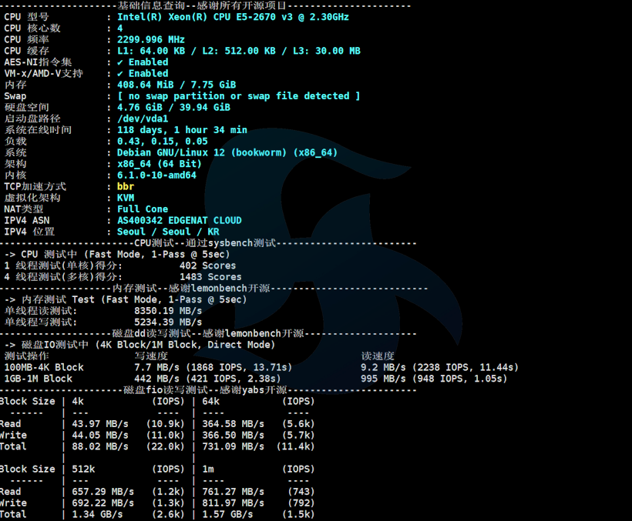Select the Full Cone NAT type value
The width and height of the screenshot is (632, 521).
click(143, 209)
